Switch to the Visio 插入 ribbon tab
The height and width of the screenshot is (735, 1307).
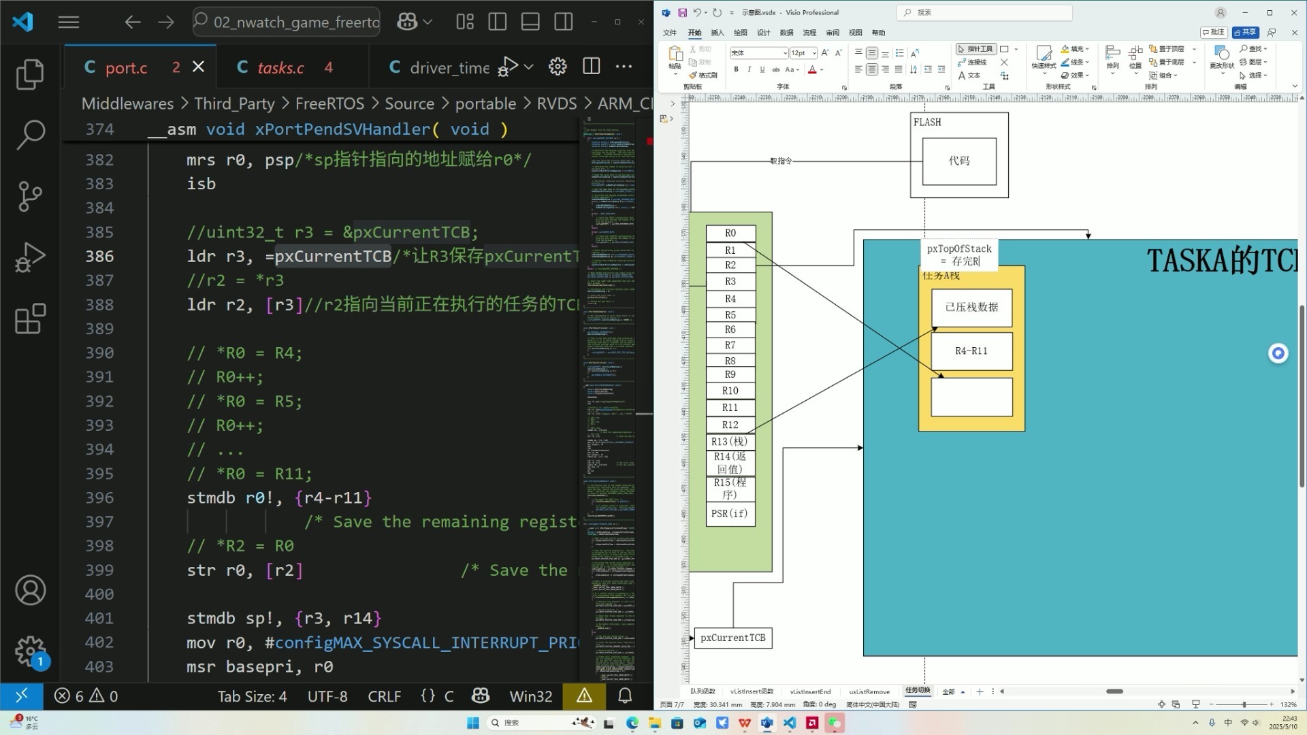(717, 33)
